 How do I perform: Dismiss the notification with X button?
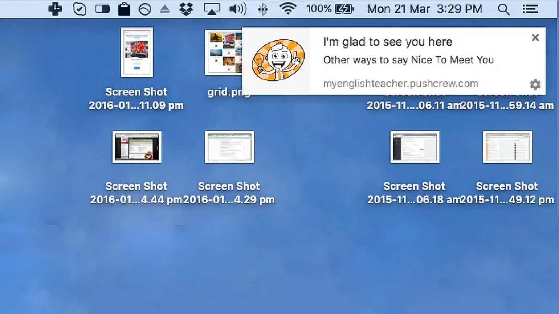(x=535, y=37)
